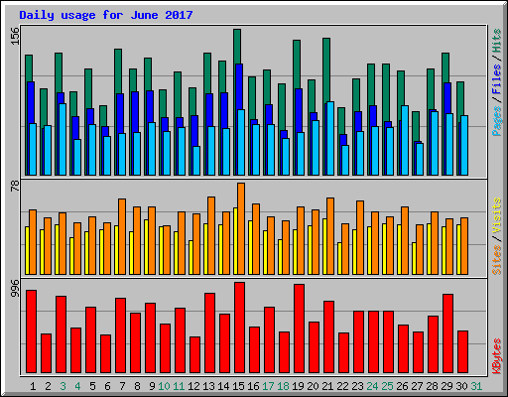The height and width of the screenshot is (397, 508).
Task: Click the green Hits legend label
Action: (497, 41)
